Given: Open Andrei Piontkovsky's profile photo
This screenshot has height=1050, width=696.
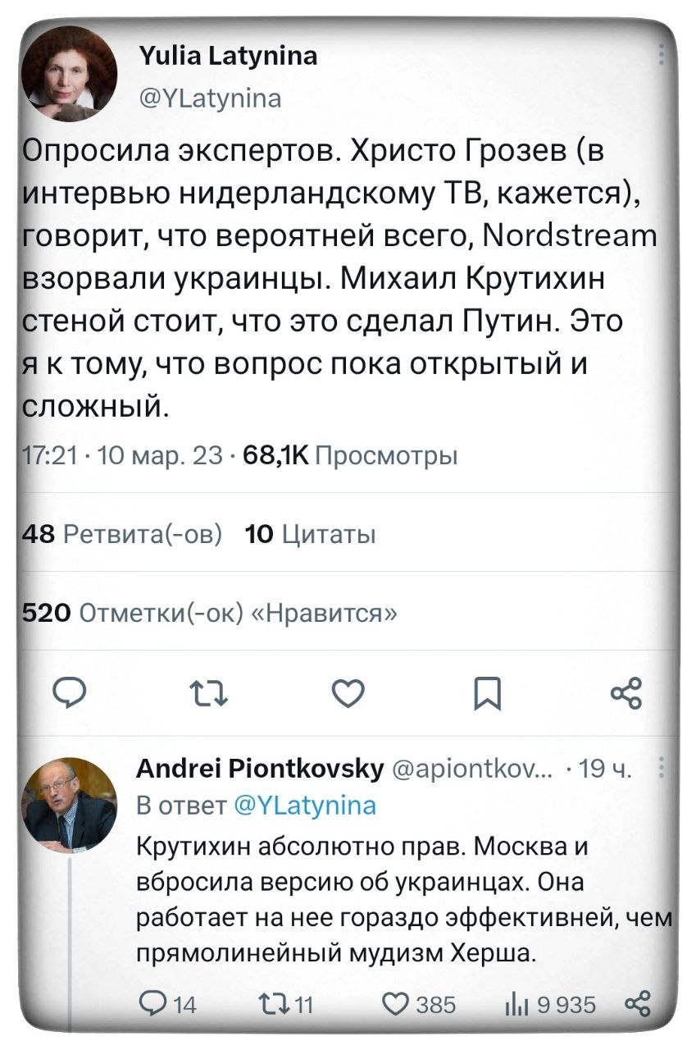Looking at the screenshot, I should click(69, 805).
